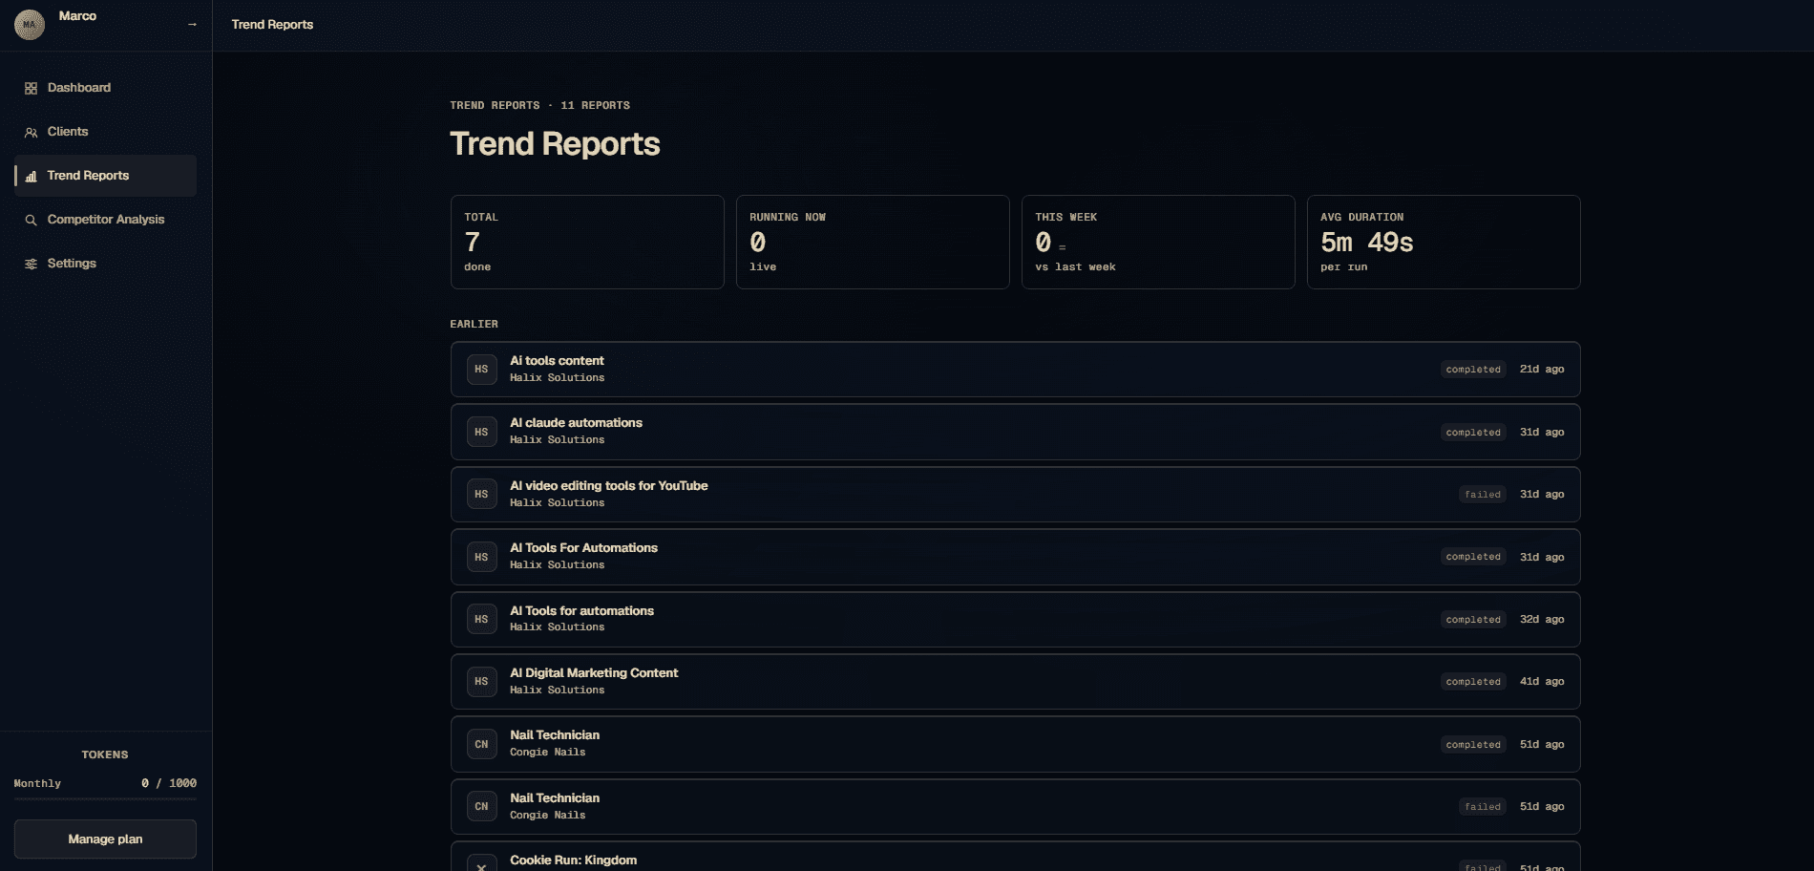The height and width of the screenshot is (871, 1814).
Task: Click the Settings sliders icon
Action: (x=31, y=264)
